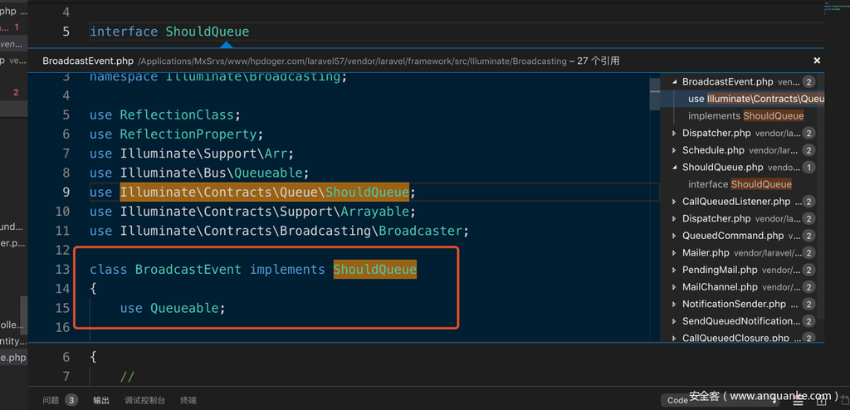Click PendingMail.php in the references list
This screenshot has height=410, width=850.
tap(720, 270)
